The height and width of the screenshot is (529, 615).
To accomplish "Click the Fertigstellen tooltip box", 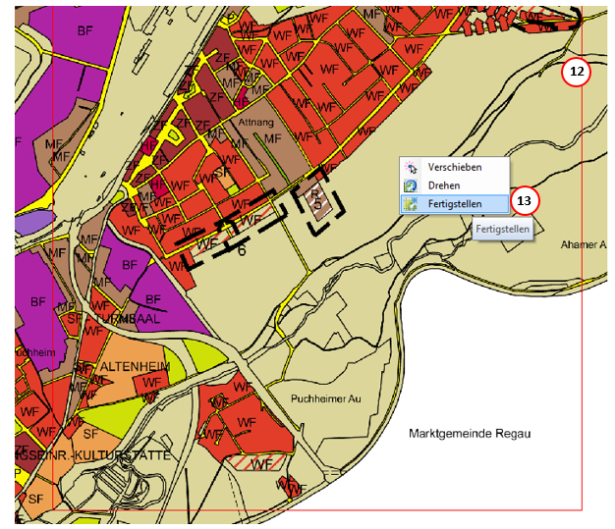I will (503, 229).
